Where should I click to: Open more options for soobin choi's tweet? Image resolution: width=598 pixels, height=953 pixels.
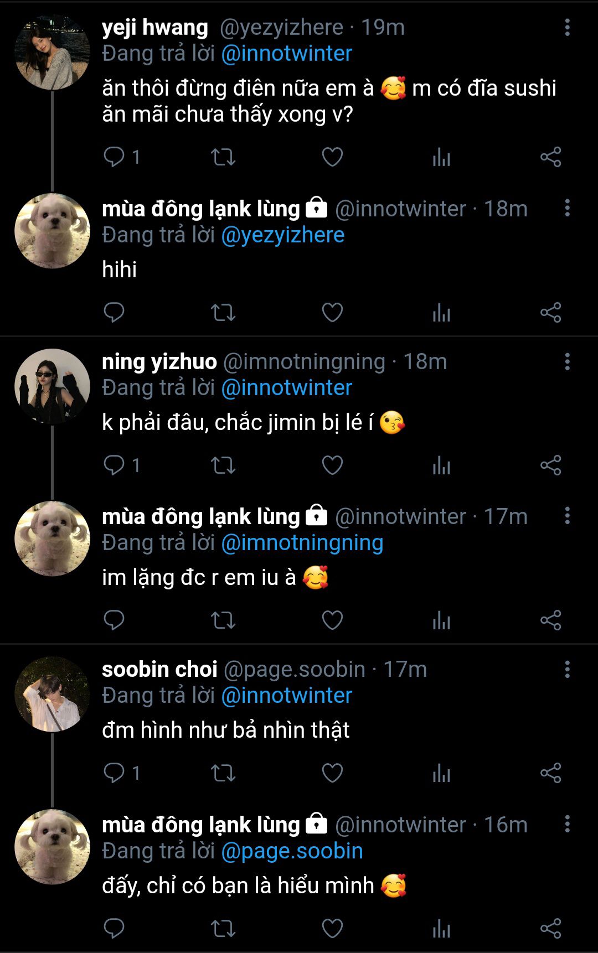[567, 670]
